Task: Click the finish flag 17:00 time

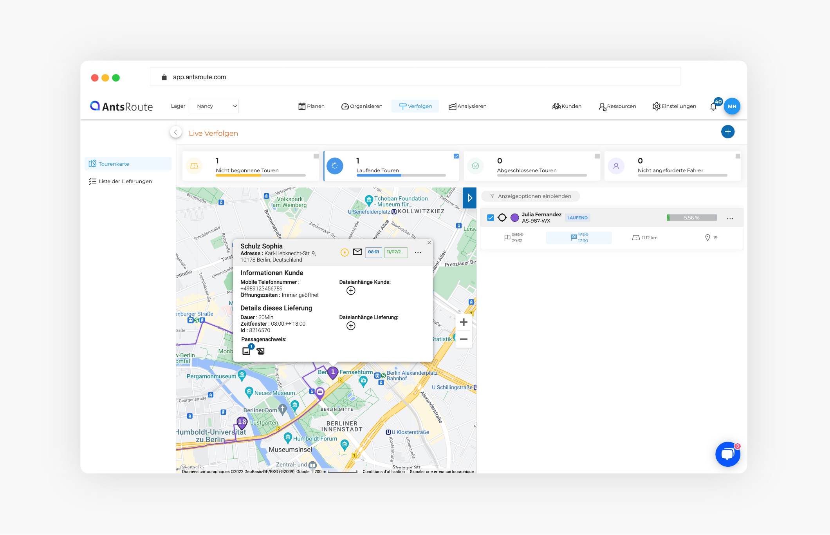Action: [579, 238]
